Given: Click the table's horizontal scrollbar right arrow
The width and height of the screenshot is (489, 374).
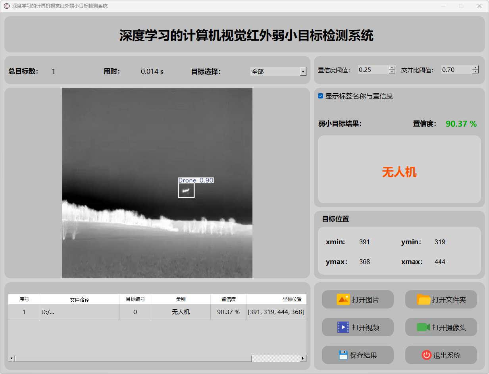Looking at the screenshot, I should [303, 359].
